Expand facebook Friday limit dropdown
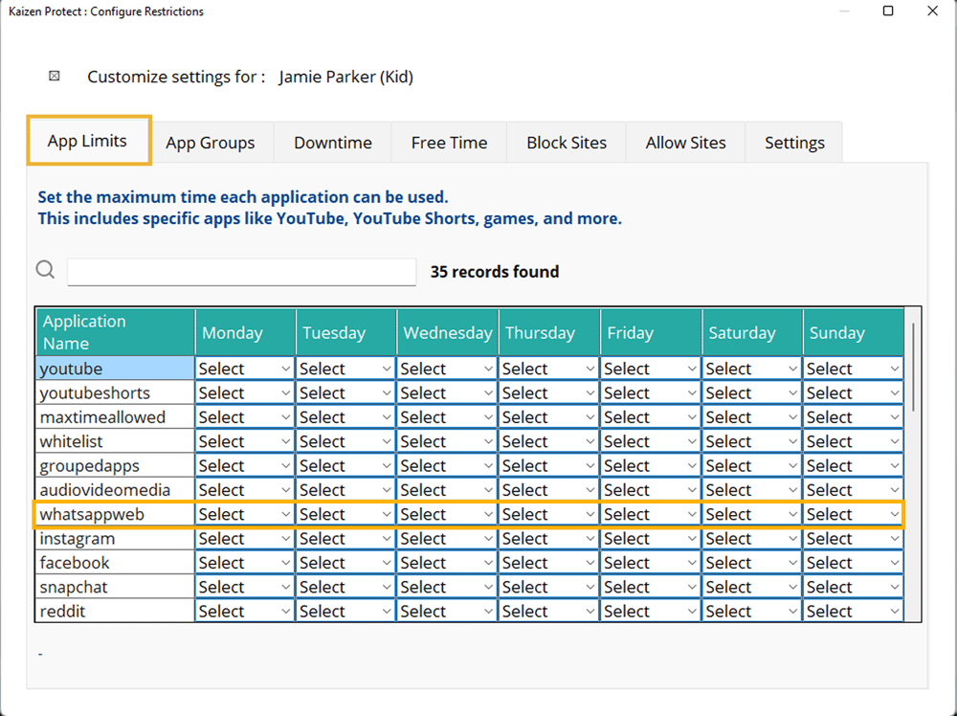Viewport: 957px width, 716px height. pos(651,563)
